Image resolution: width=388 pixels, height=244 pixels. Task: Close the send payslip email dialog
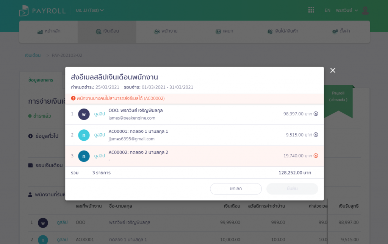pyautogui.click(x=333, y=70)
